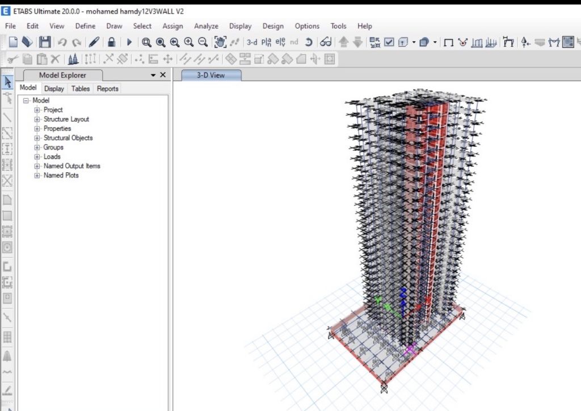The width and height of the screenshot is (581, 411).
Task: Switch to the 3-d view toolbar button
Action: [251, 42]
